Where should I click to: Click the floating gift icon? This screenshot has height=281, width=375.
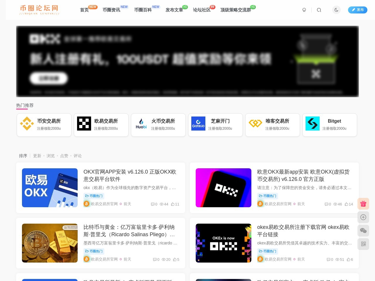[363, 204]
